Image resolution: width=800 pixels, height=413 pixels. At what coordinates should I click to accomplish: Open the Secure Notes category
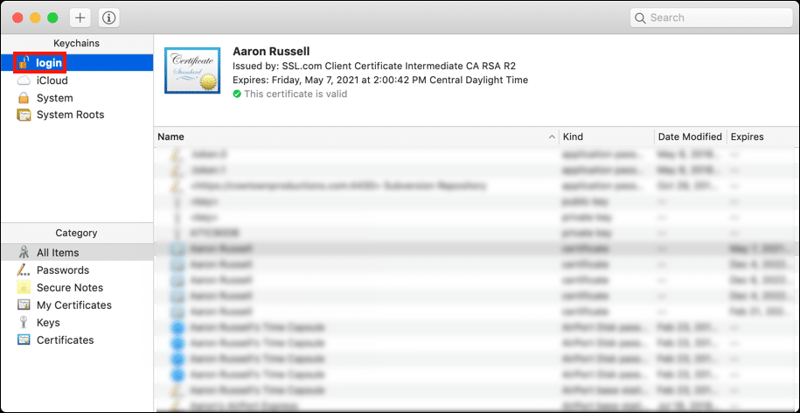tap(69, 288)
